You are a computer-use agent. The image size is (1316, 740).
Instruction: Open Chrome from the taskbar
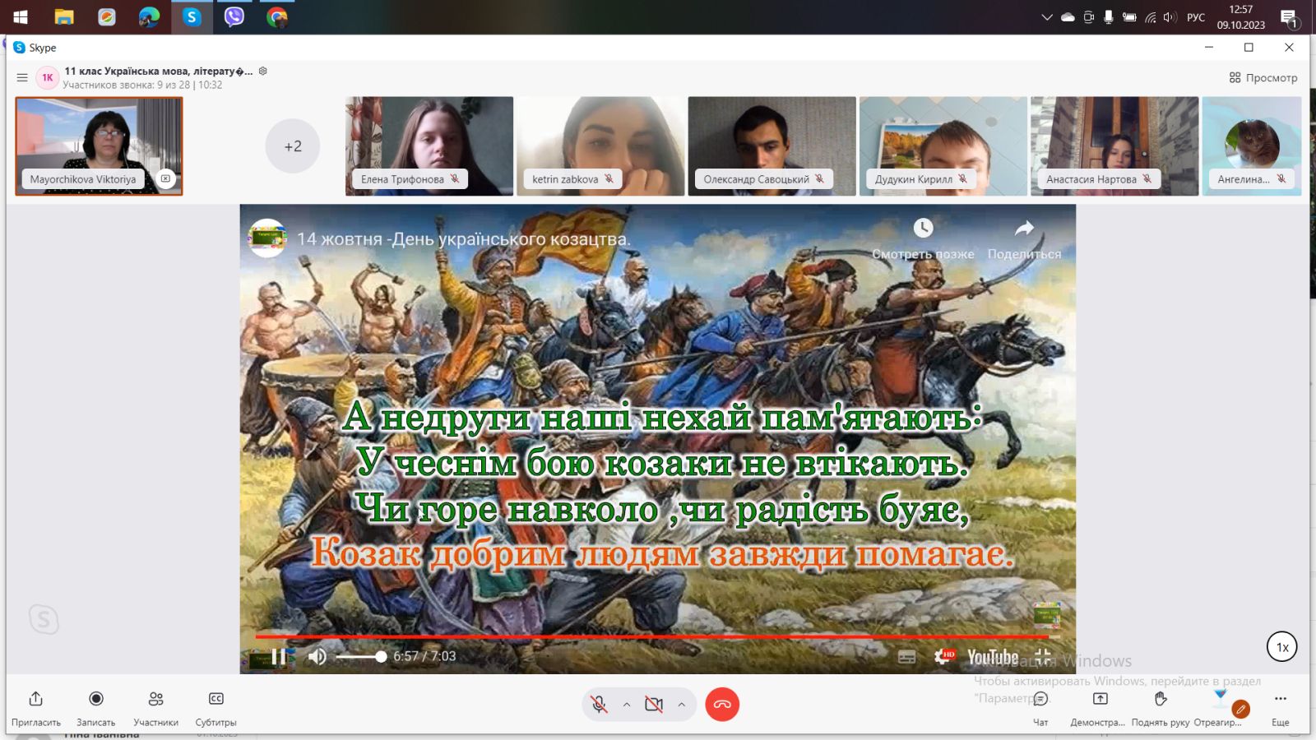coord(277,16)
